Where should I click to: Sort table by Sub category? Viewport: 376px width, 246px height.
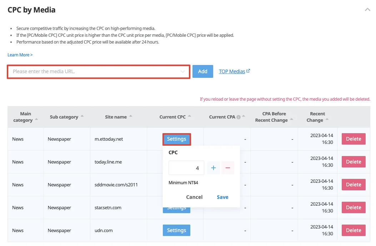click(82, 116)
